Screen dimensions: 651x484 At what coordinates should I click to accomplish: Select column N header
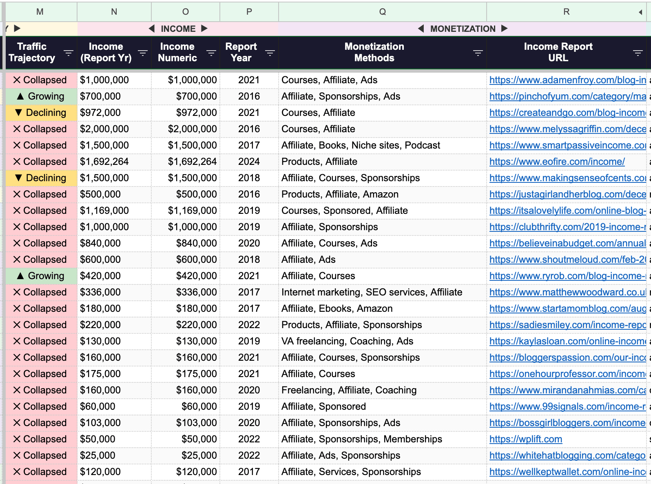coord(114,12)
